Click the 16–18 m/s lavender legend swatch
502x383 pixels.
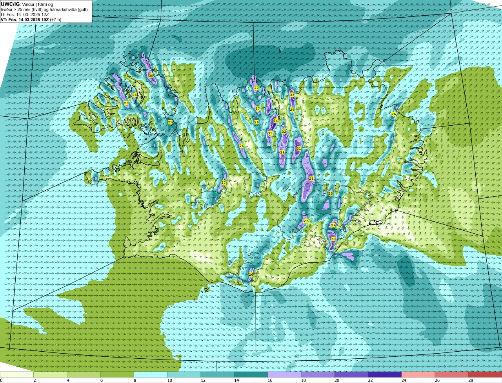[x=284, y=374]
